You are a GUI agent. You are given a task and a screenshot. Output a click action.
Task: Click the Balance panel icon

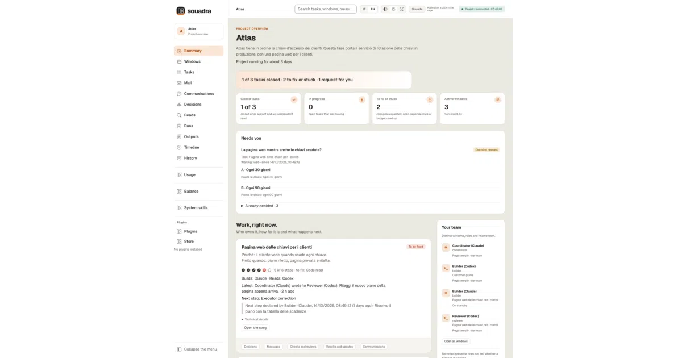[179, 192]
